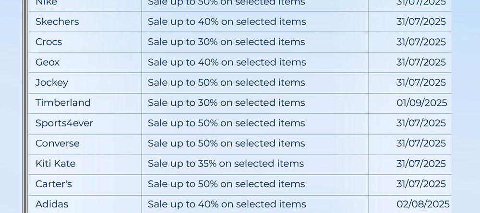Click Geox's 31/07/2025 end date
The width and height of the screenshot is (480, 213).
click(x=421, y=62)
